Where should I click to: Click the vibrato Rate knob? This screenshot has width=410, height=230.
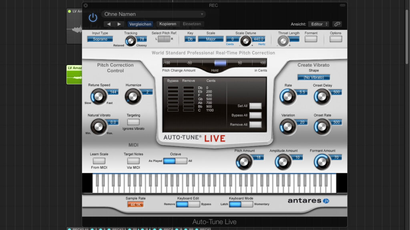coord(287,97)
